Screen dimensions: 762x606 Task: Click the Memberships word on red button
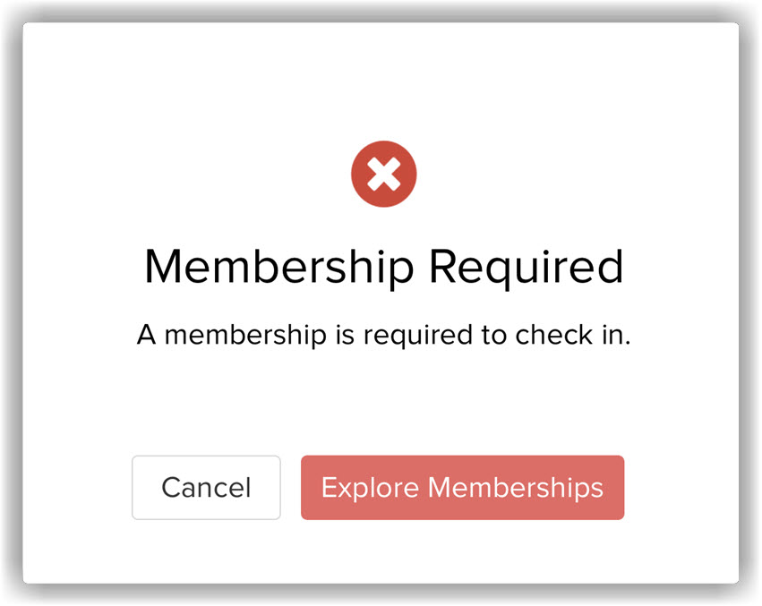(516, 488)
